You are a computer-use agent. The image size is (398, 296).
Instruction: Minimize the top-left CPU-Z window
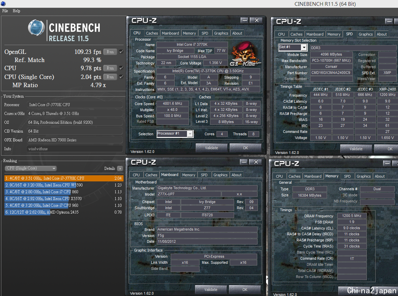[x=244, y=20]
